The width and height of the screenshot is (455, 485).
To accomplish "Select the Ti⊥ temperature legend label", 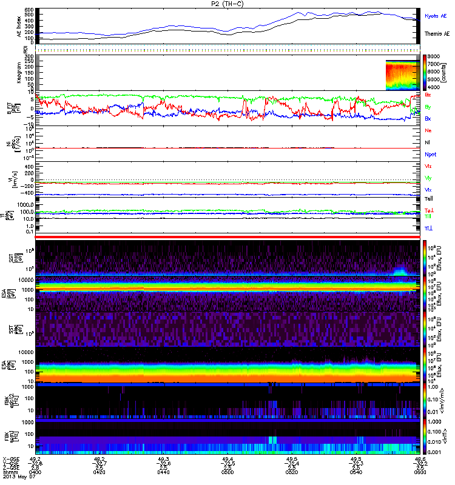I will (x=428, y=228).
